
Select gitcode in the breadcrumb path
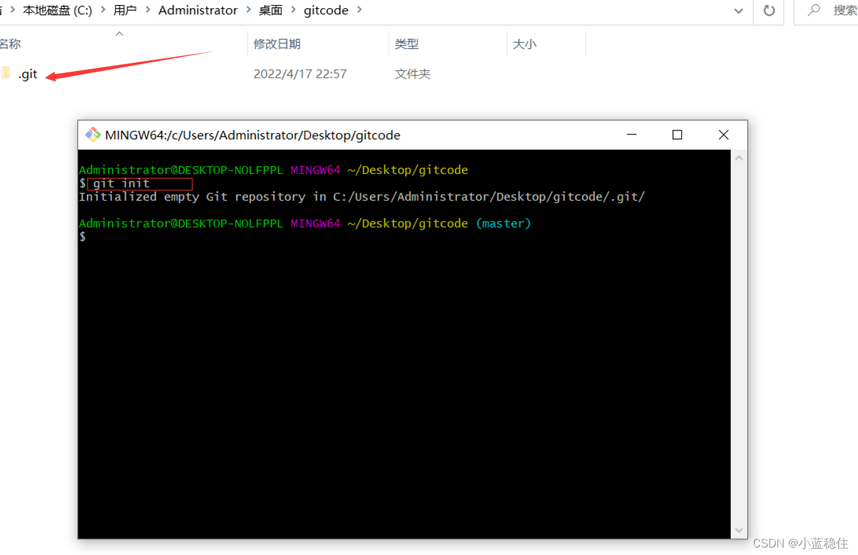[326, 10]
